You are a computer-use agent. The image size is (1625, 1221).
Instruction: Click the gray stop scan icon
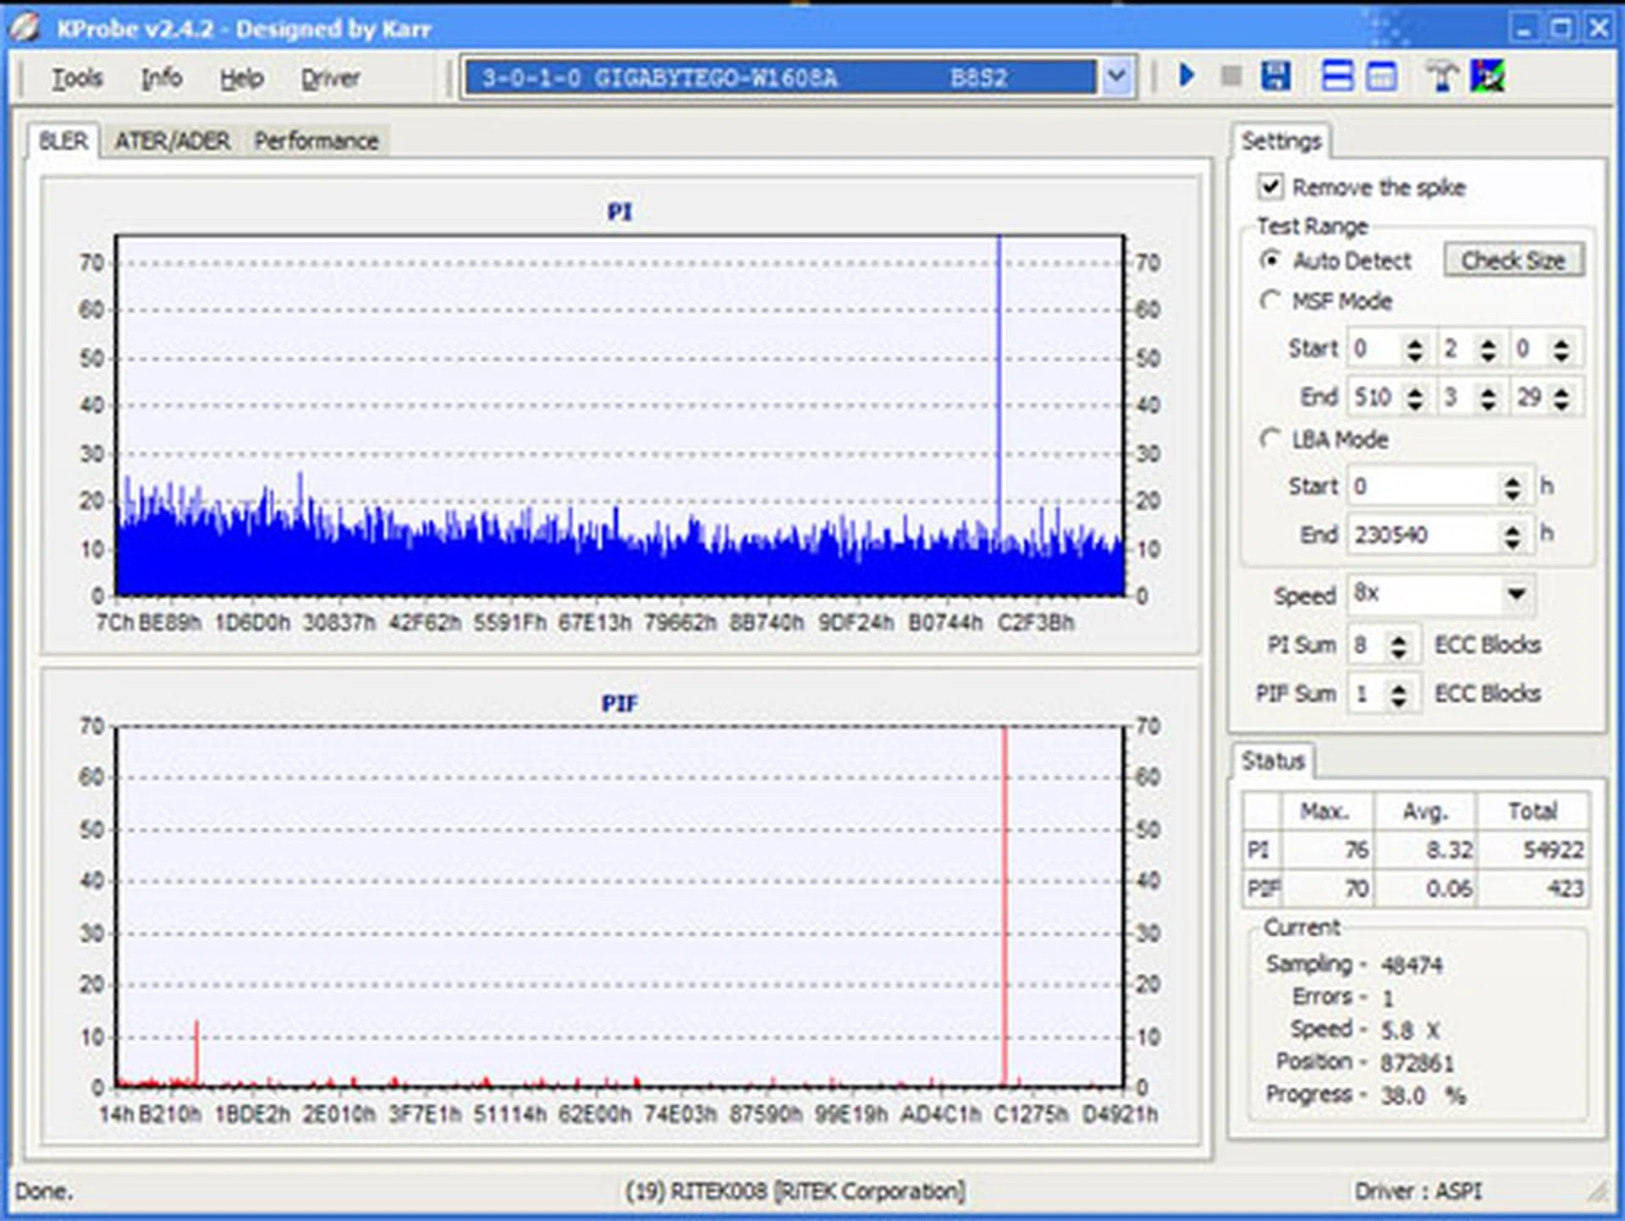(1231, 76)
